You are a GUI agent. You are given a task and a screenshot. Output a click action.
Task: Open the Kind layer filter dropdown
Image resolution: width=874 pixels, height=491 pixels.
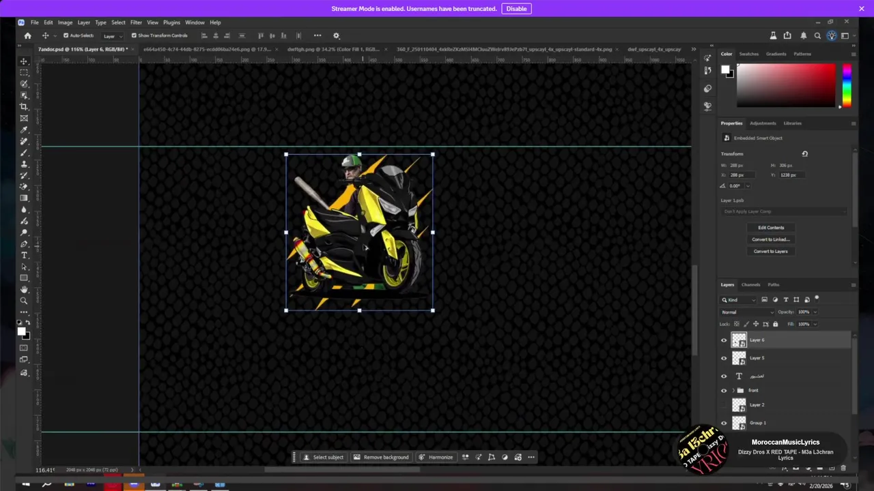coord(739,299)
